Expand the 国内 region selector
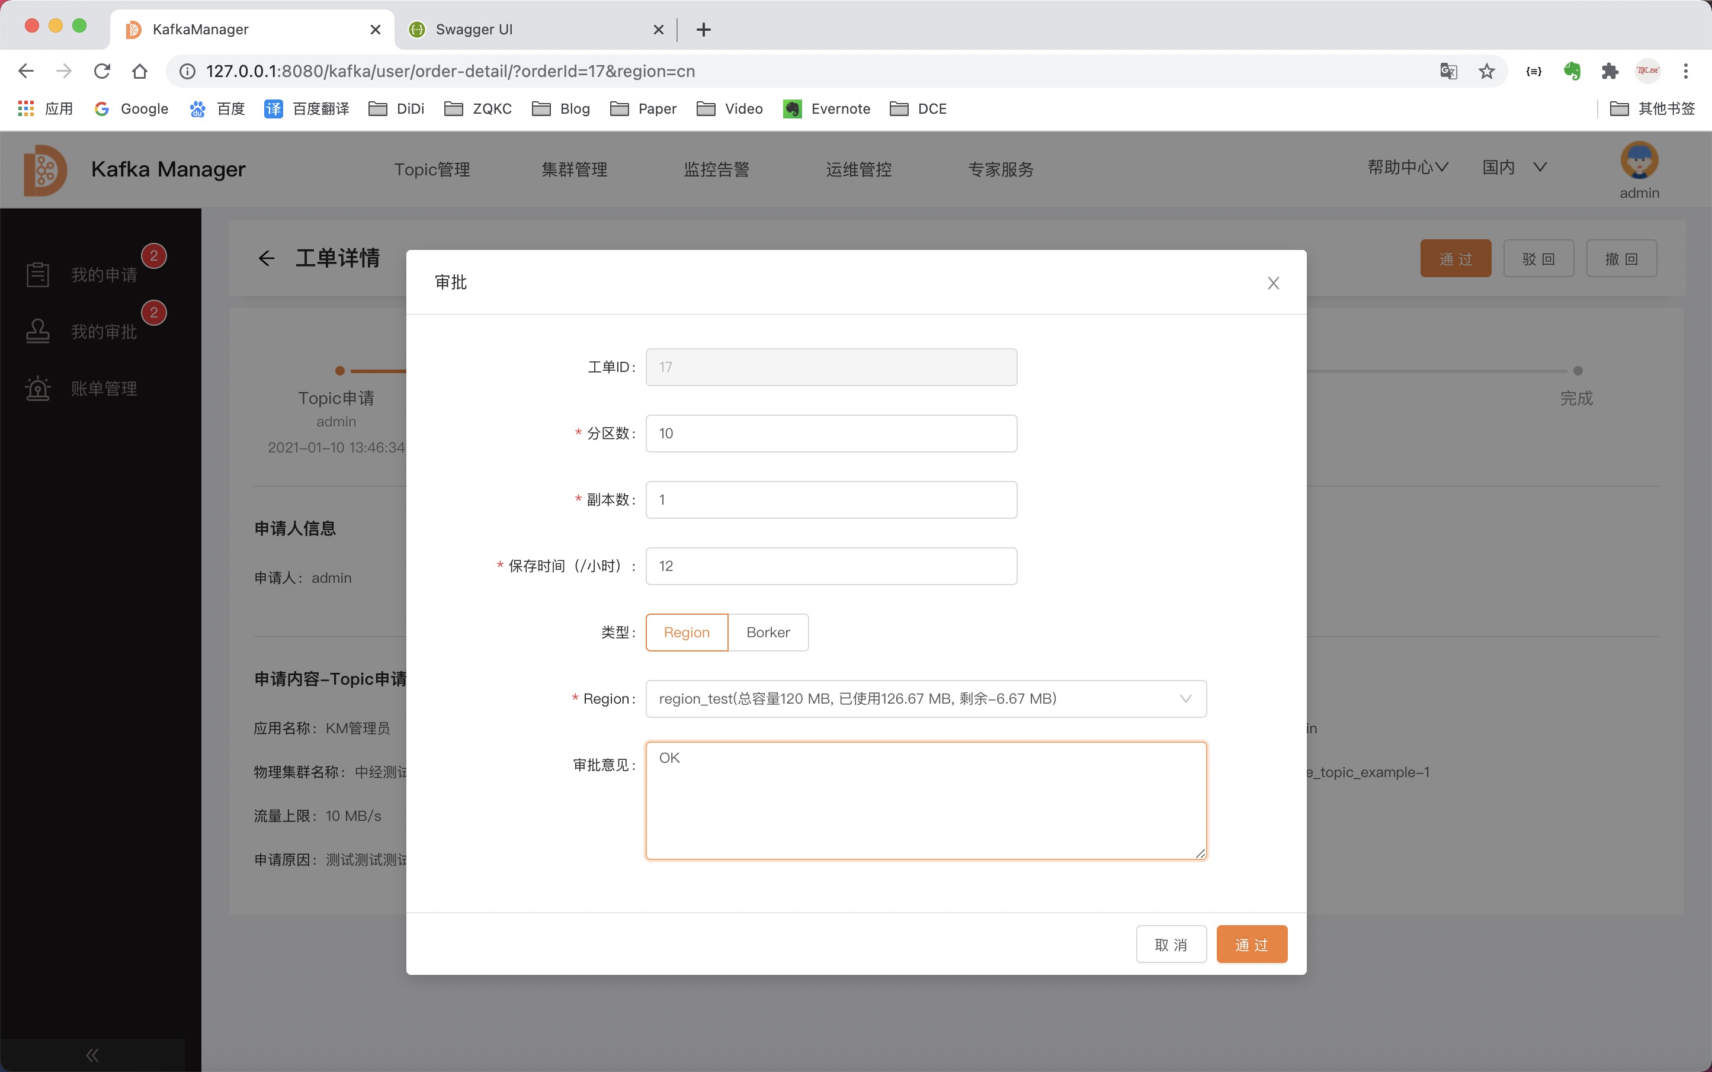Image resolution: width=1712 pixels, height=1072 pixels. (1514, 168)
